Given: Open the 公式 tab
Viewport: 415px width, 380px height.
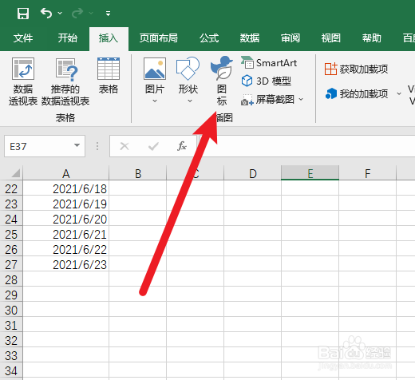Looking at the screenshot, I should [x=209, y=38].
